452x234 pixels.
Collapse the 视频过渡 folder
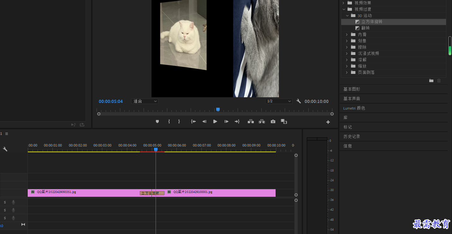tap(343, 9)
